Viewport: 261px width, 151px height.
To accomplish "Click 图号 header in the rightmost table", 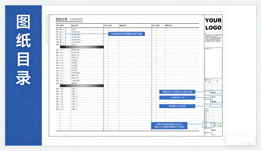I will [158, 26].
